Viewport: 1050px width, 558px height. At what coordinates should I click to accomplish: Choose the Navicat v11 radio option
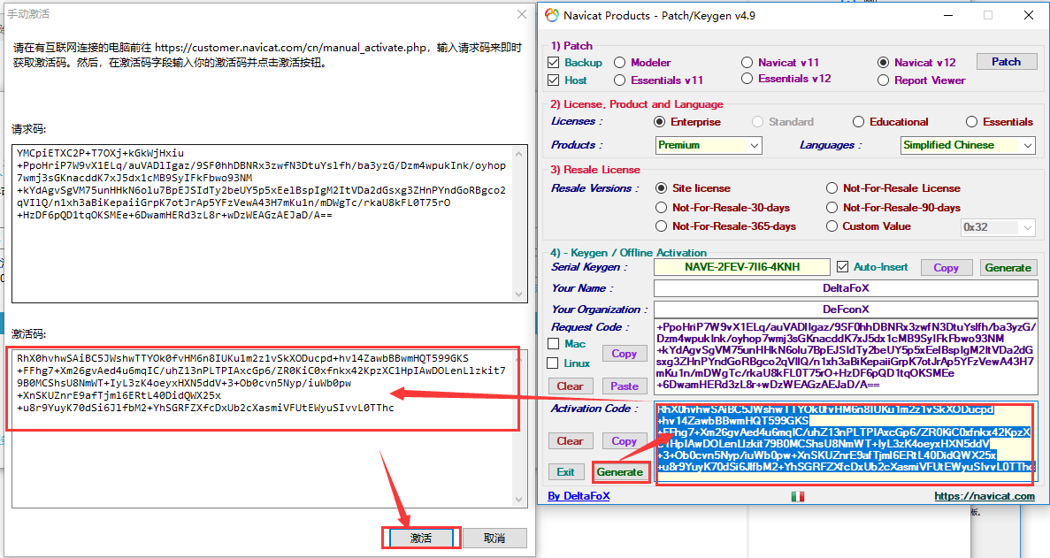[x=747, y=62]
